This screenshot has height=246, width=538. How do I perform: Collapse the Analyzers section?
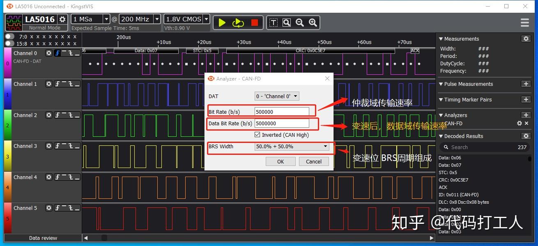pyautogui.click(x=441, y=115)
